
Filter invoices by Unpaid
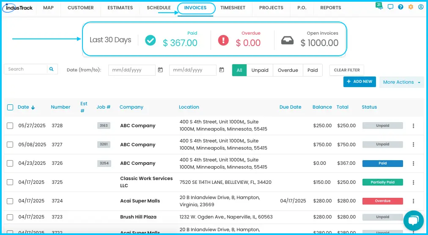point(260,70)
